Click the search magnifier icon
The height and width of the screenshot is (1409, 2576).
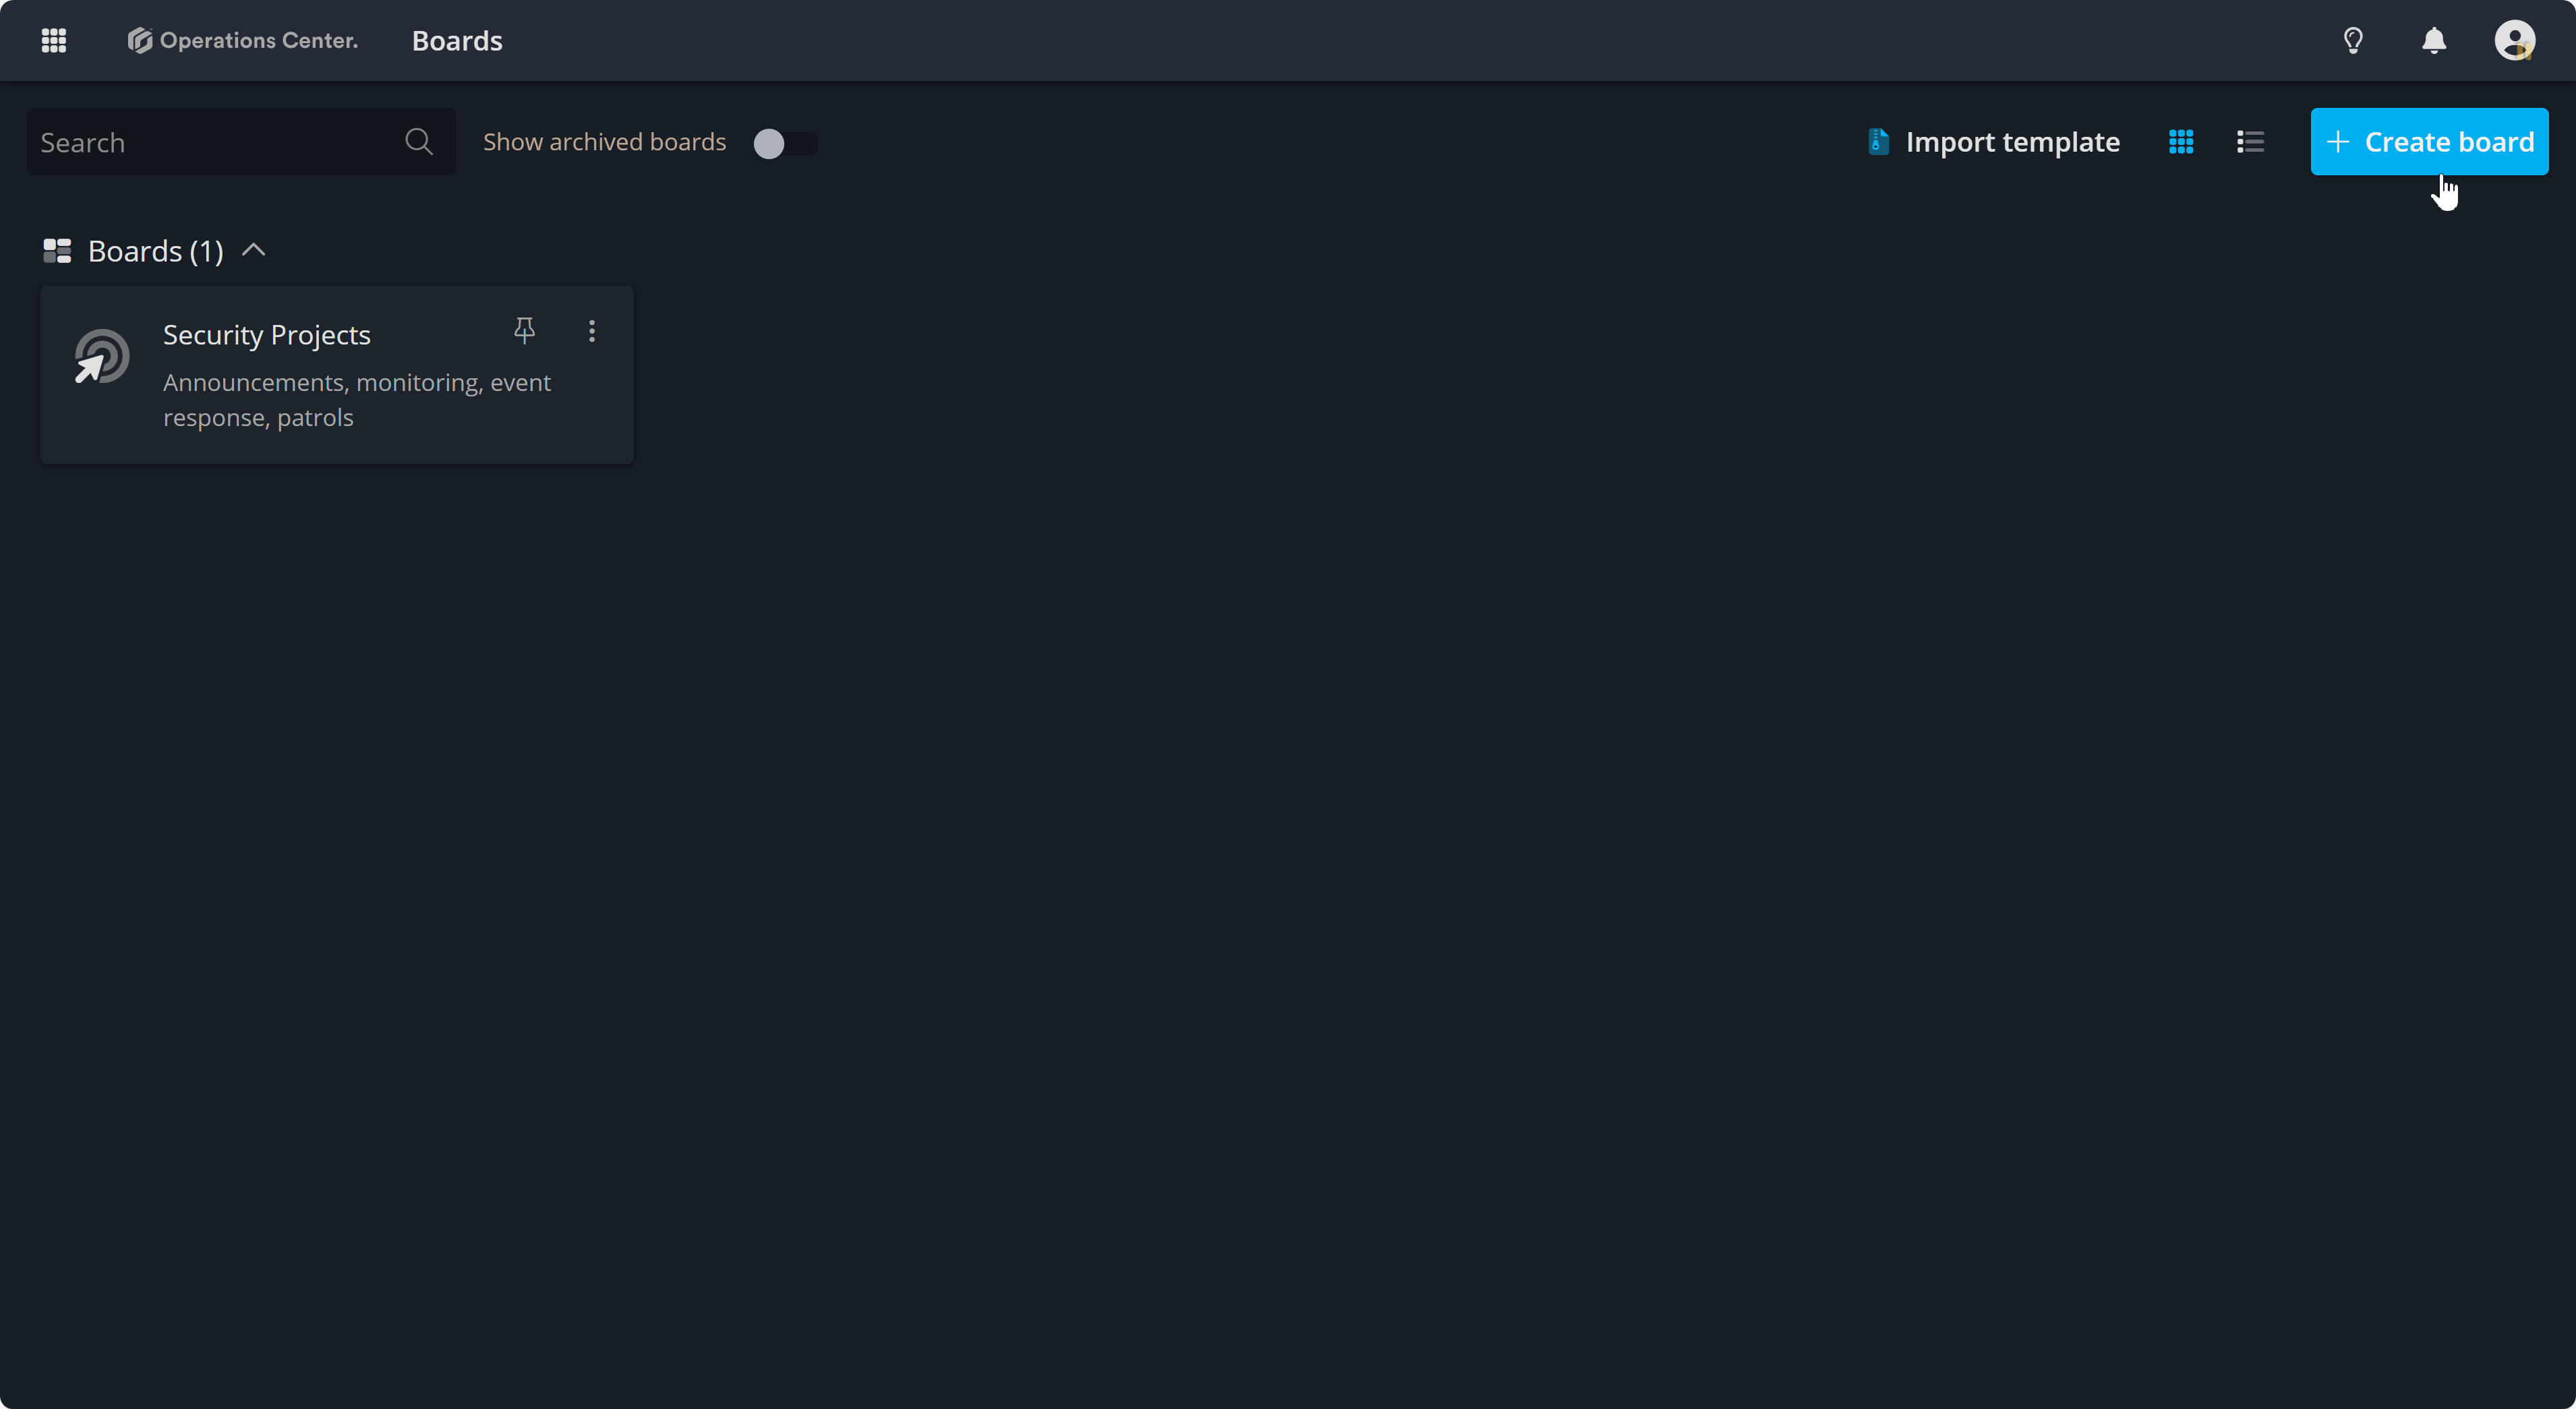pyautogui.click(x=419, y=142)
